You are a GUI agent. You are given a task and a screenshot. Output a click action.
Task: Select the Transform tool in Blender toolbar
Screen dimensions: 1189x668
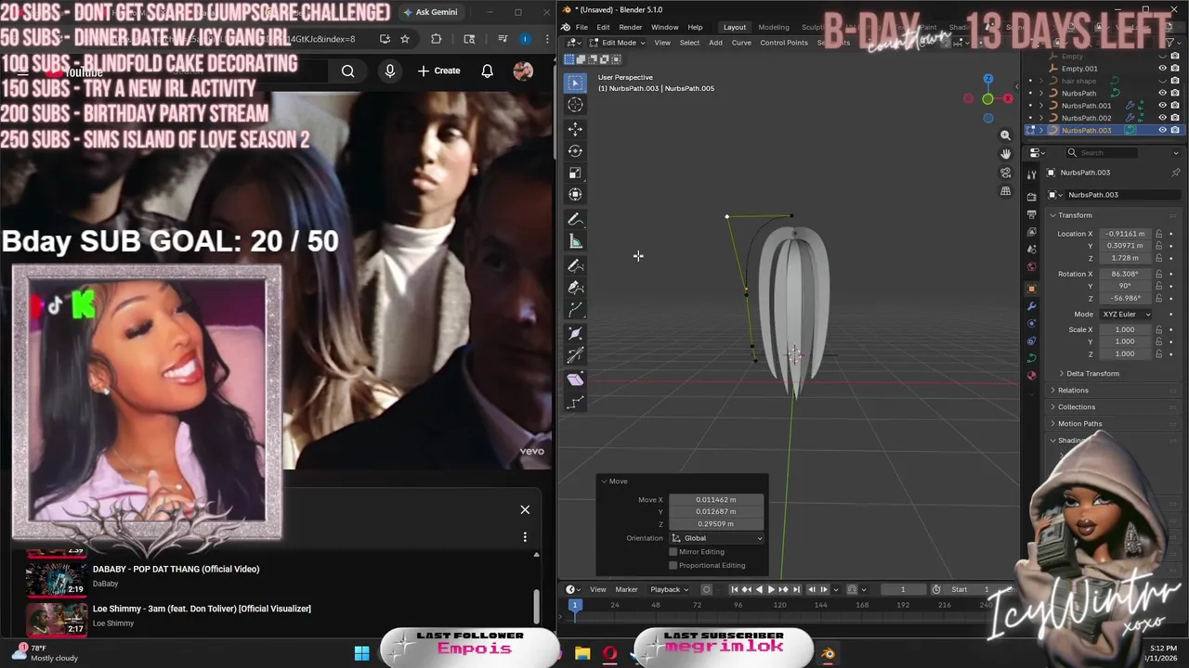click(575, 194)
